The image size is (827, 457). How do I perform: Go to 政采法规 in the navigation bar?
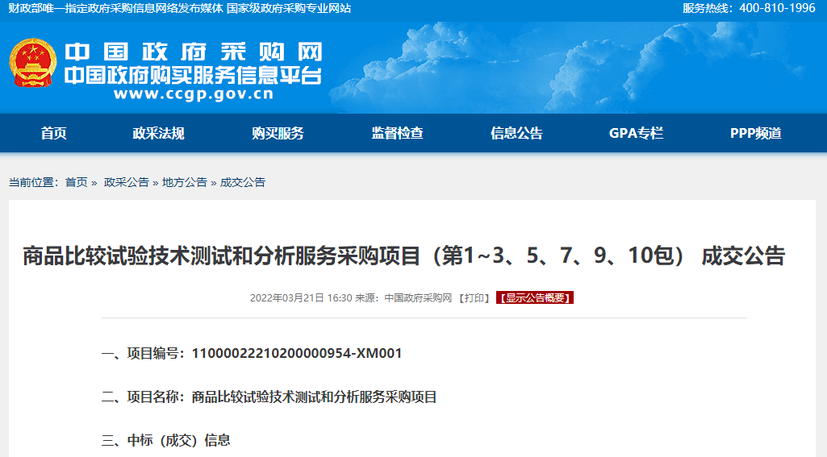click(158, 134)
